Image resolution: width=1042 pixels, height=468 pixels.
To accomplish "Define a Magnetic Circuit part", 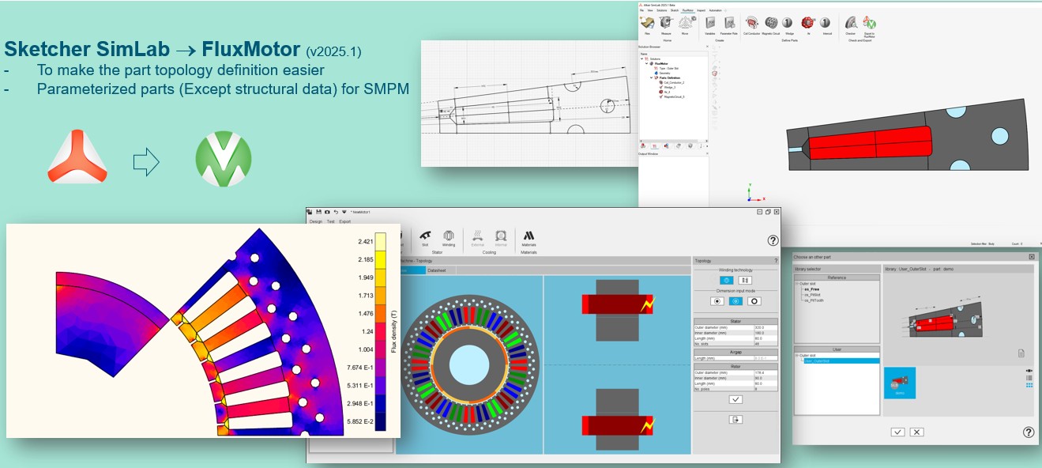I will pos(771,22).
